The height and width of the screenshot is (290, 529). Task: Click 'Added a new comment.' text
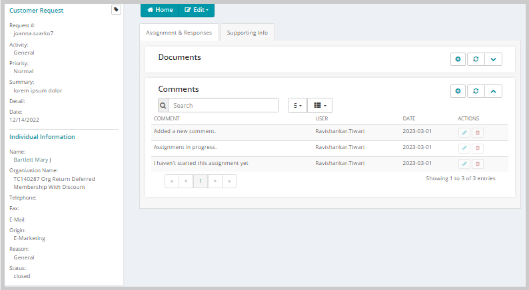point(185,131)
